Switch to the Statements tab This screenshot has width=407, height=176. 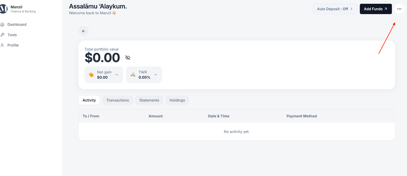click(x=149, y=100)
